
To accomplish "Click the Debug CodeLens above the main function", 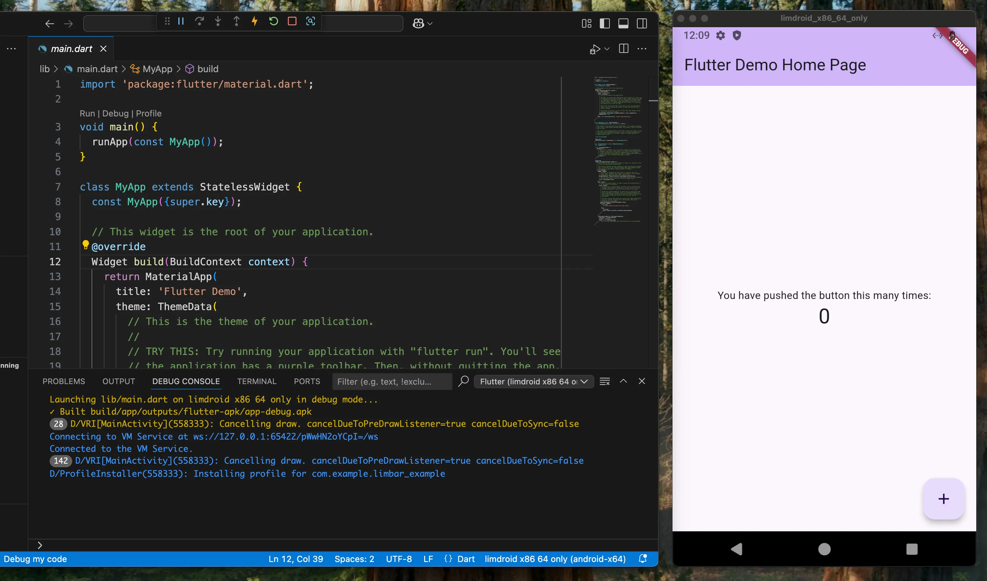I will click(x=116, y=113).
